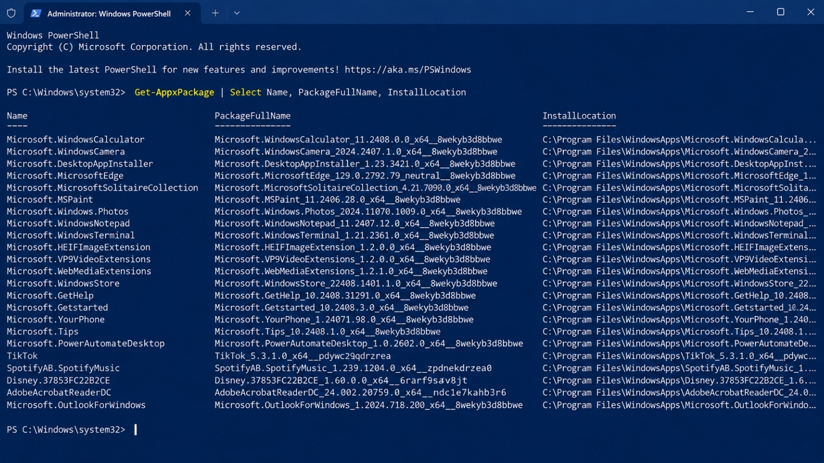Click the https://aka.ms/PSWindows link
The height and width of the screenshot is (463, 824).
[408, 70]
